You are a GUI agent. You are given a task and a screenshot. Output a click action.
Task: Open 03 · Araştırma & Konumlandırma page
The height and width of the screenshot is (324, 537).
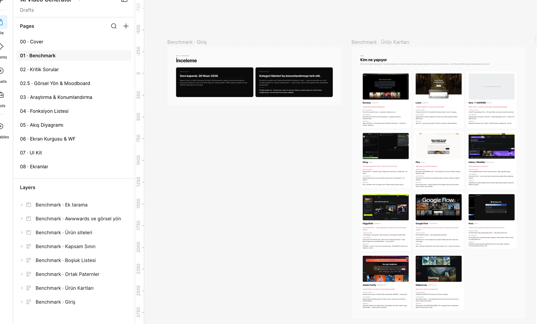[x=74, y=97]
